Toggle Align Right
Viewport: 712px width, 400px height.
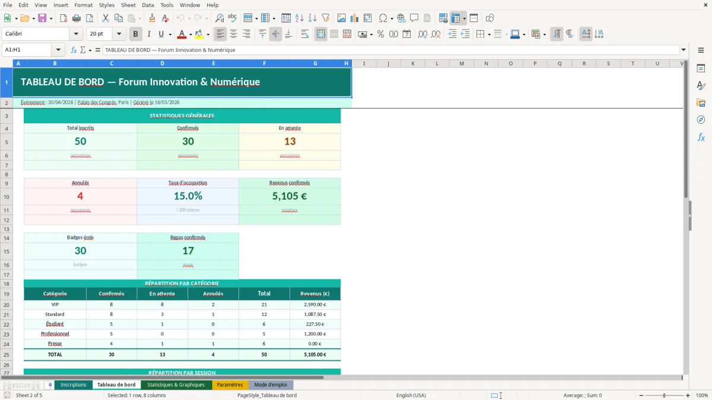(247, 34)
